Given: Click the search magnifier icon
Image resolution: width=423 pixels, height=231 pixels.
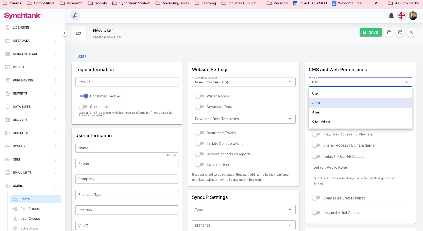Looking at the screenshot, I should (75, 16).
